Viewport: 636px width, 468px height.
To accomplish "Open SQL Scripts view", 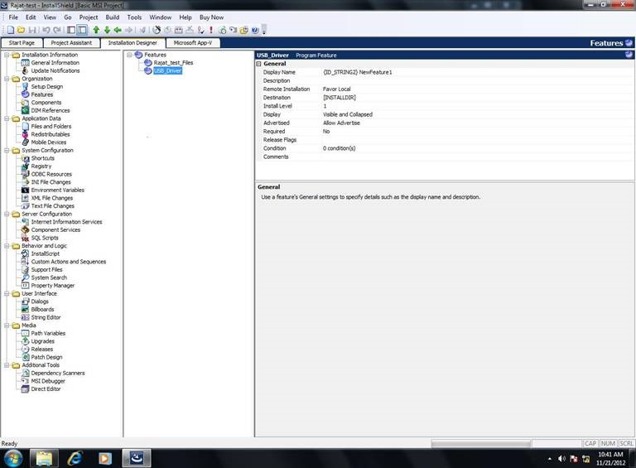I will click(45, 238).
